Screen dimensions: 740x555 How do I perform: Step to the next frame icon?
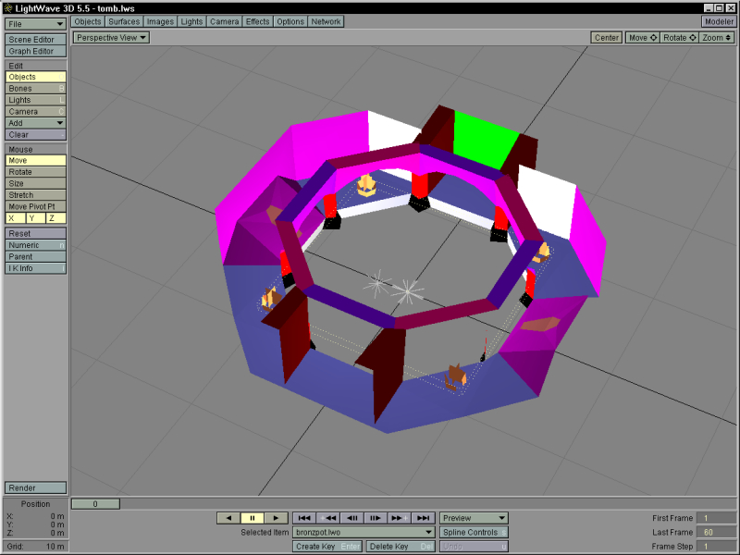click(x=376, y=518)
